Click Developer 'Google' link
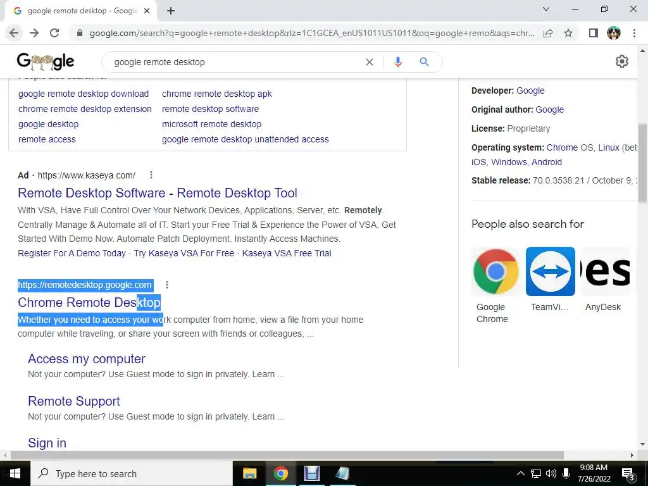This screenshot has width=648, height=486. tap(531, 90)
